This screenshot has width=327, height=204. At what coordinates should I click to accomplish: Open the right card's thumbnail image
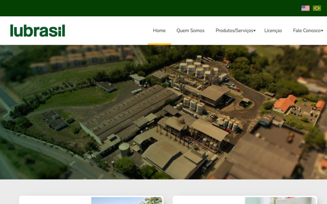click(280, 200)
